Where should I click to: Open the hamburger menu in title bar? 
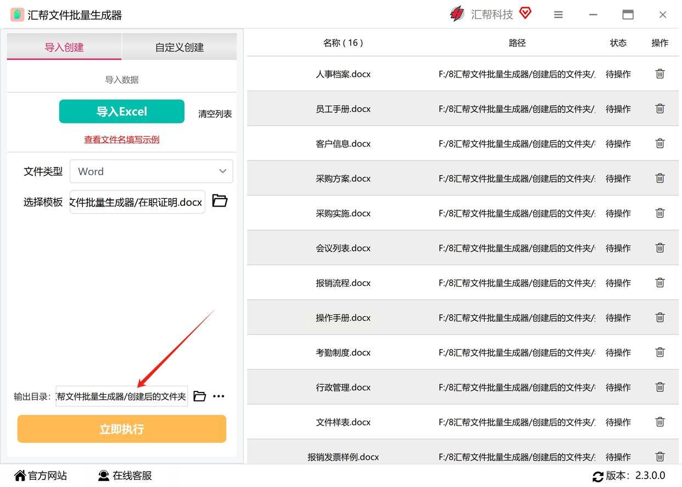558,15
